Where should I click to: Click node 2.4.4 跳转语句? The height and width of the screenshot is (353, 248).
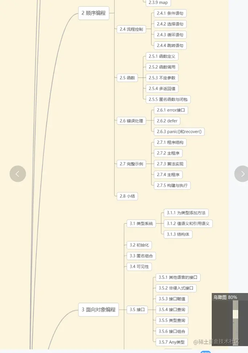click(170, 45)
